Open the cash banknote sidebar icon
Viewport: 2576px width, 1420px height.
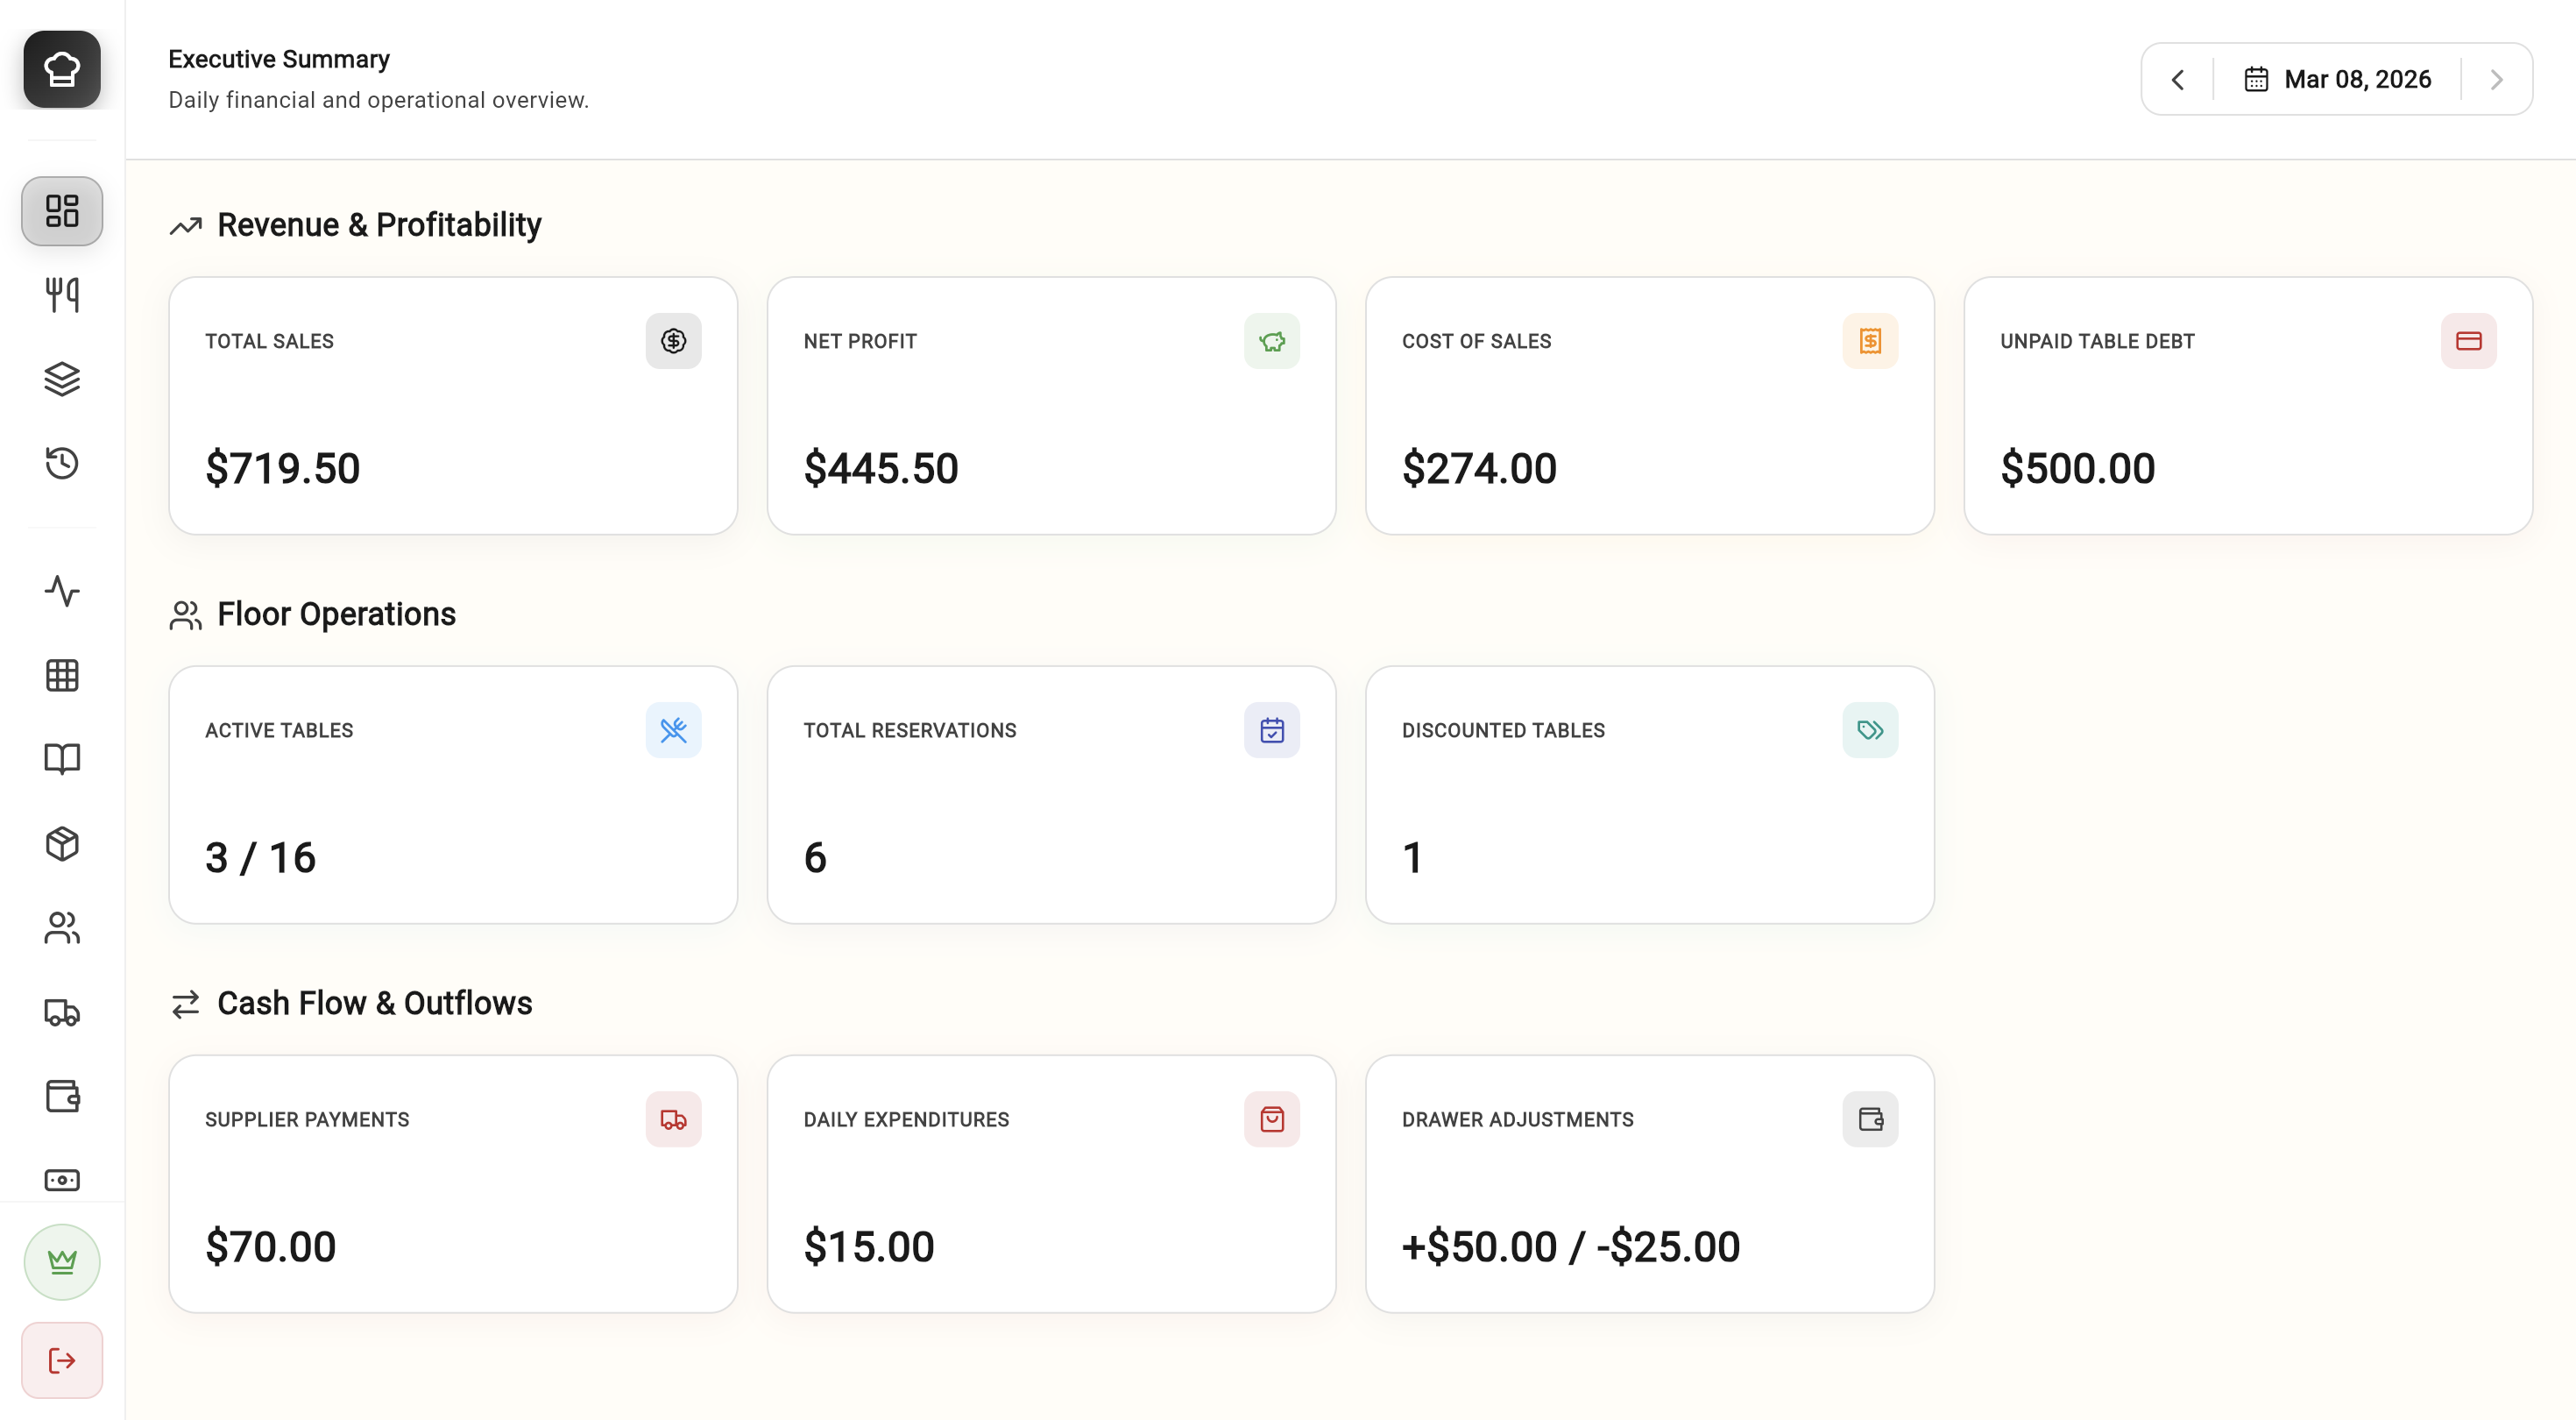(62, 1180)
